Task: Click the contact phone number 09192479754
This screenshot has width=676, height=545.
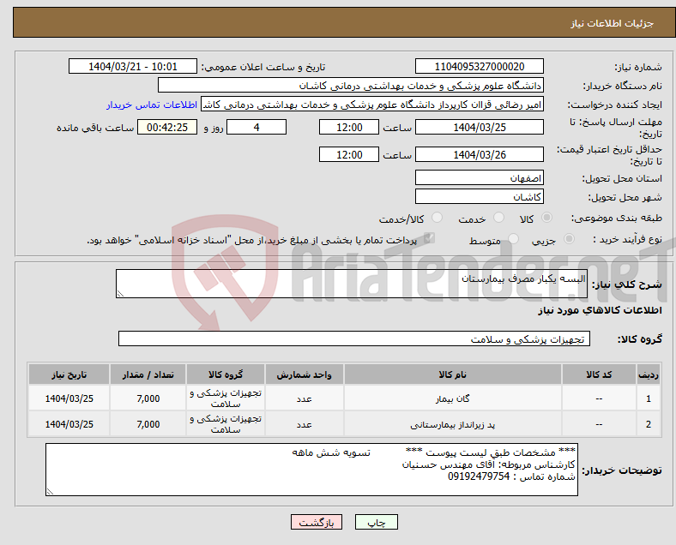Action: (x=479, y=476)
